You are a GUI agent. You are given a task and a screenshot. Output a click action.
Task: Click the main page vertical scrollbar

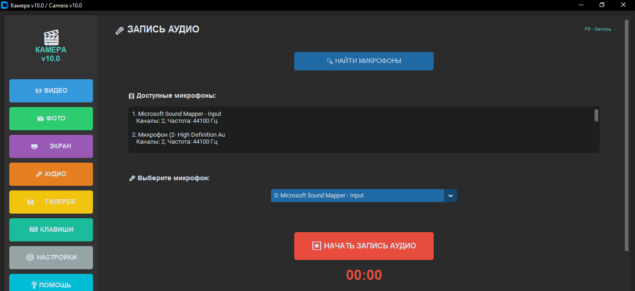[x=626, y=134]
